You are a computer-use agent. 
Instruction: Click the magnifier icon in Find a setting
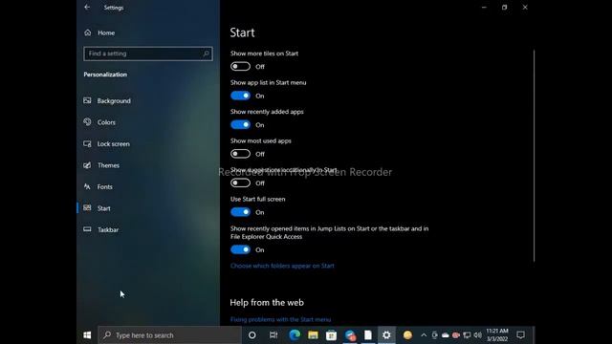(x=207, y=54)
